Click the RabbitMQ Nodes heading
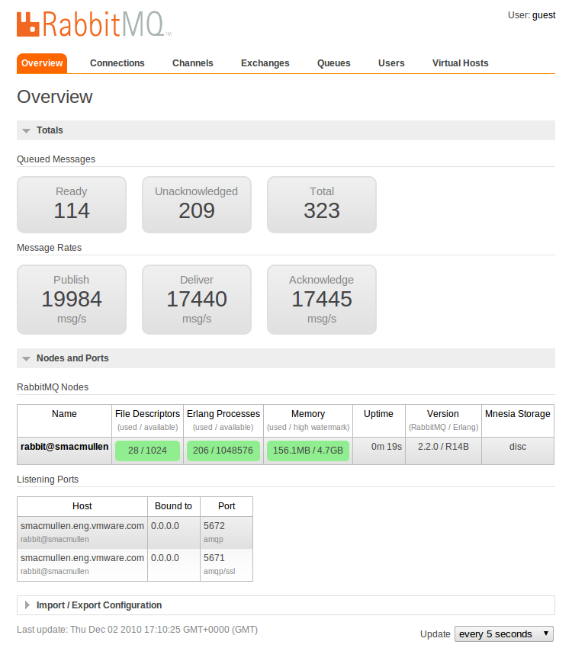Image resolution: width=572 pixels, height=648 pixels. point(53,387)
